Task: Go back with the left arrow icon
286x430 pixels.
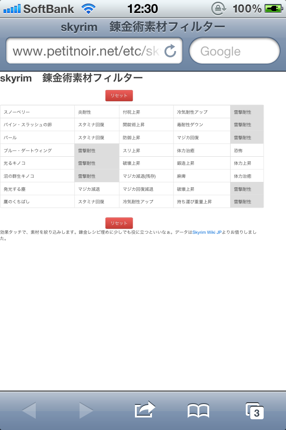Action: coord(29,410)
